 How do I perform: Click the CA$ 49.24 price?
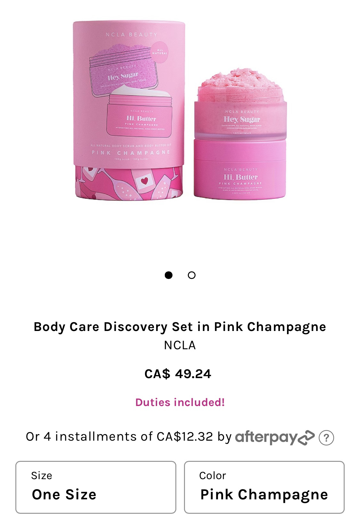(x=178, y=374)
